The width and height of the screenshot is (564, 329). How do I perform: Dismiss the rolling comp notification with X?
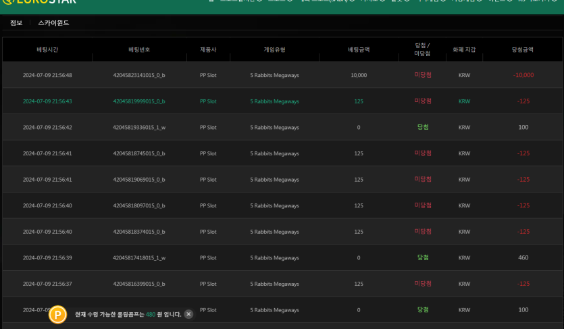pos(188,314)
